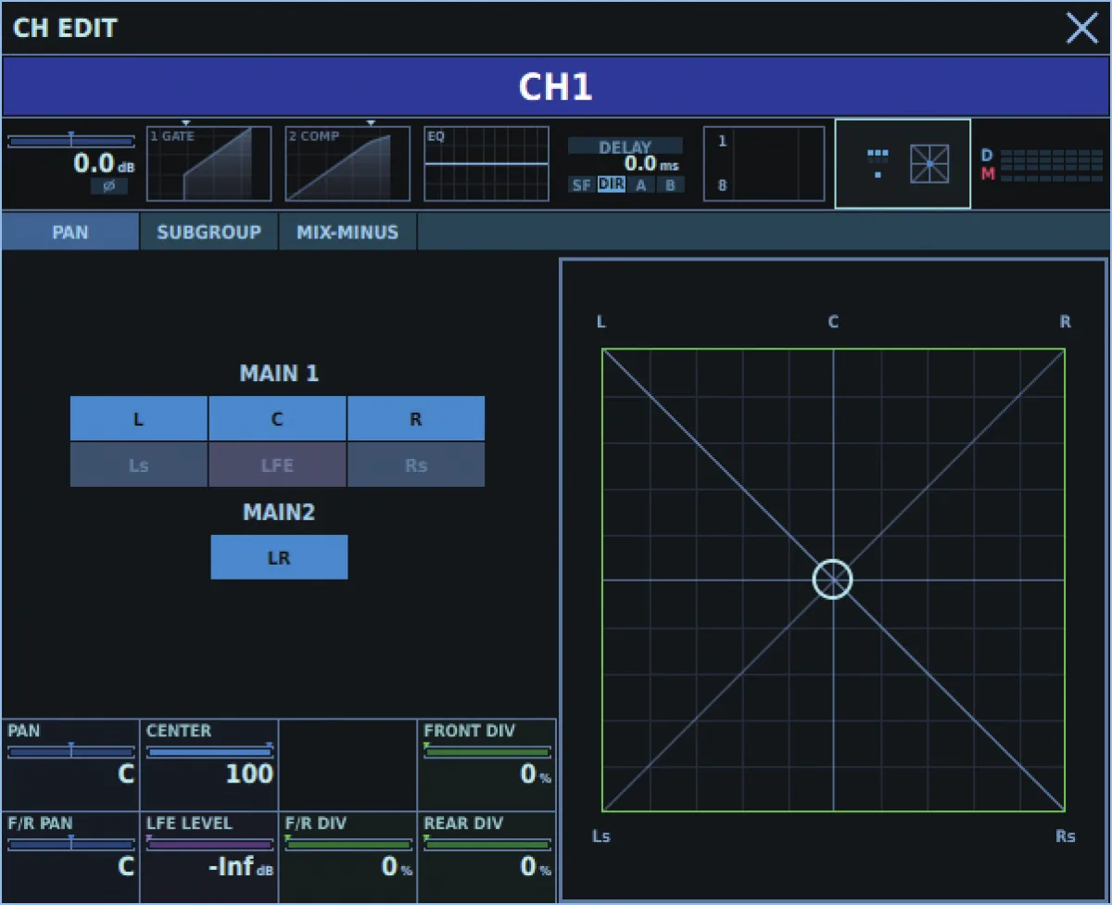1112x905 pixels.
Task: Click the D/M level meters
Action: click(1042, 165)
